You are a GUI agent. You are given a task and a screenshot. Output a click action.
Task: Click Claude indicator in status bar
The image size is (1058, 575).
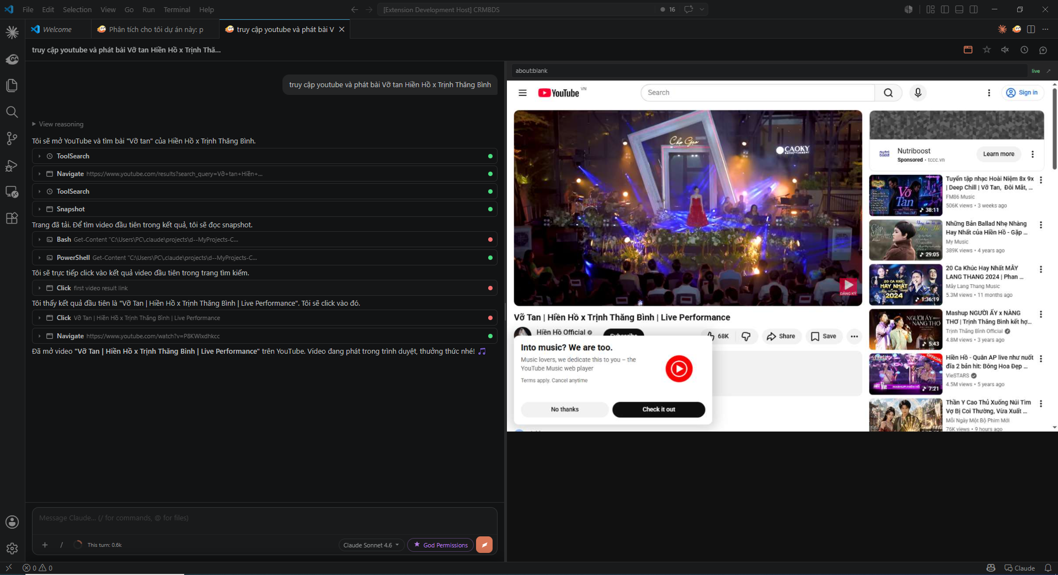click(1019, 568)
